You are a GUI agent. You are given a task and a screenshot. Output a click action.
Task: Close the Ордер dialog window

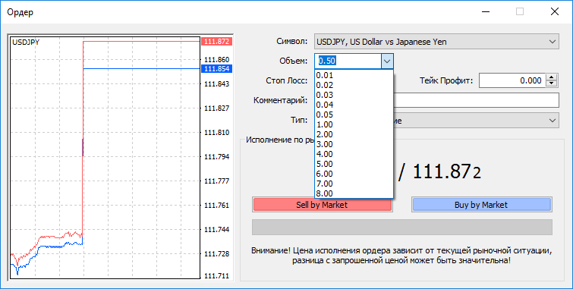(554, 11)
